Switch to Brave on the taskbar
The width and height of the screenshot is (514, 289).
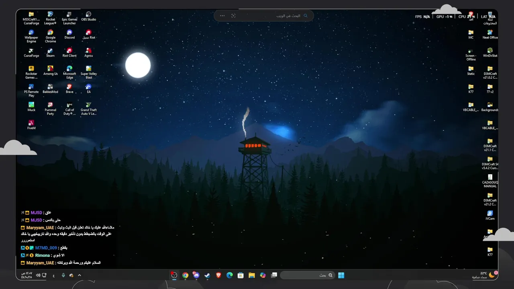coord(218,275)
